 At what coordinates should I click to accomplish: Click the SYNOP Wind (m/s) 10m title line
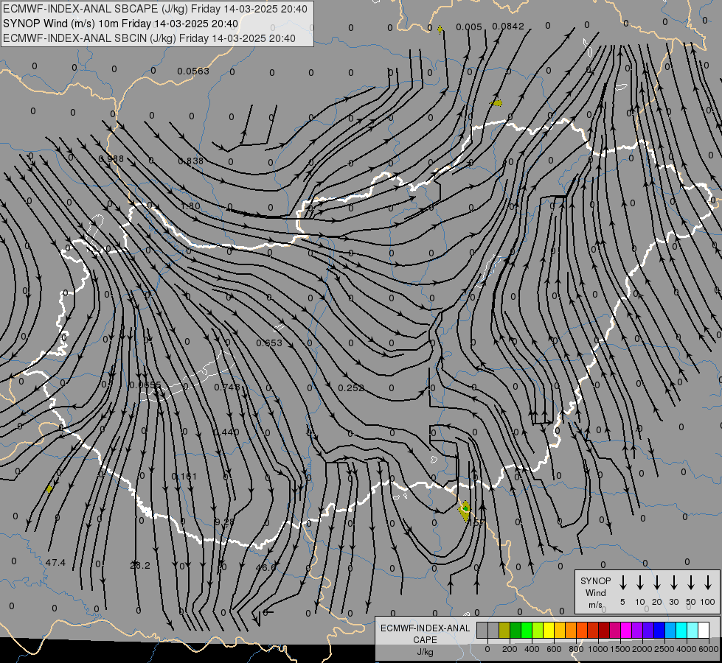coord(121,24)
